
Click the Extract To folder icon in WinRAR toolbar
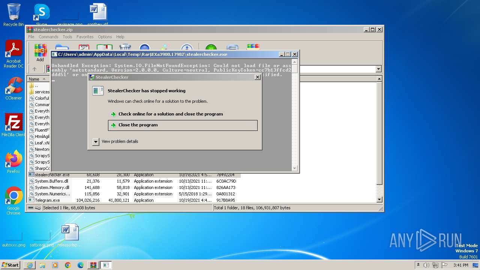click(x=62, y=47)
